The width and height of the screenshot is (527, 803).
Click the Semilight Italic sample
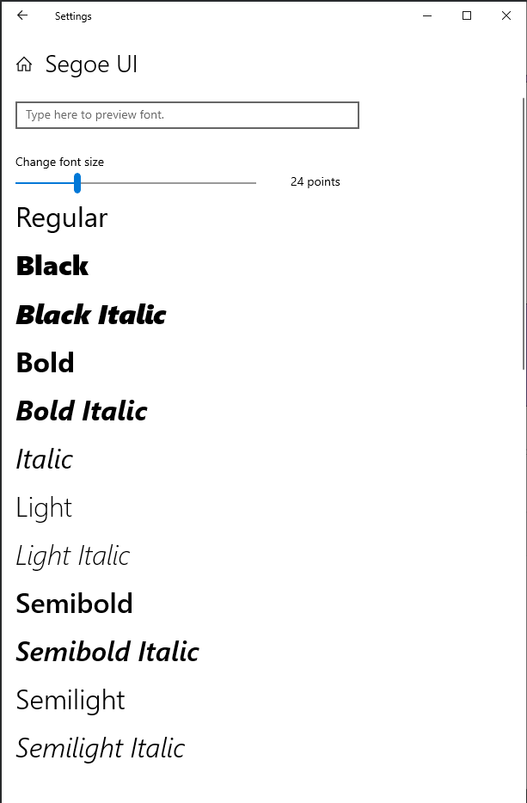[x=101, y=748]
